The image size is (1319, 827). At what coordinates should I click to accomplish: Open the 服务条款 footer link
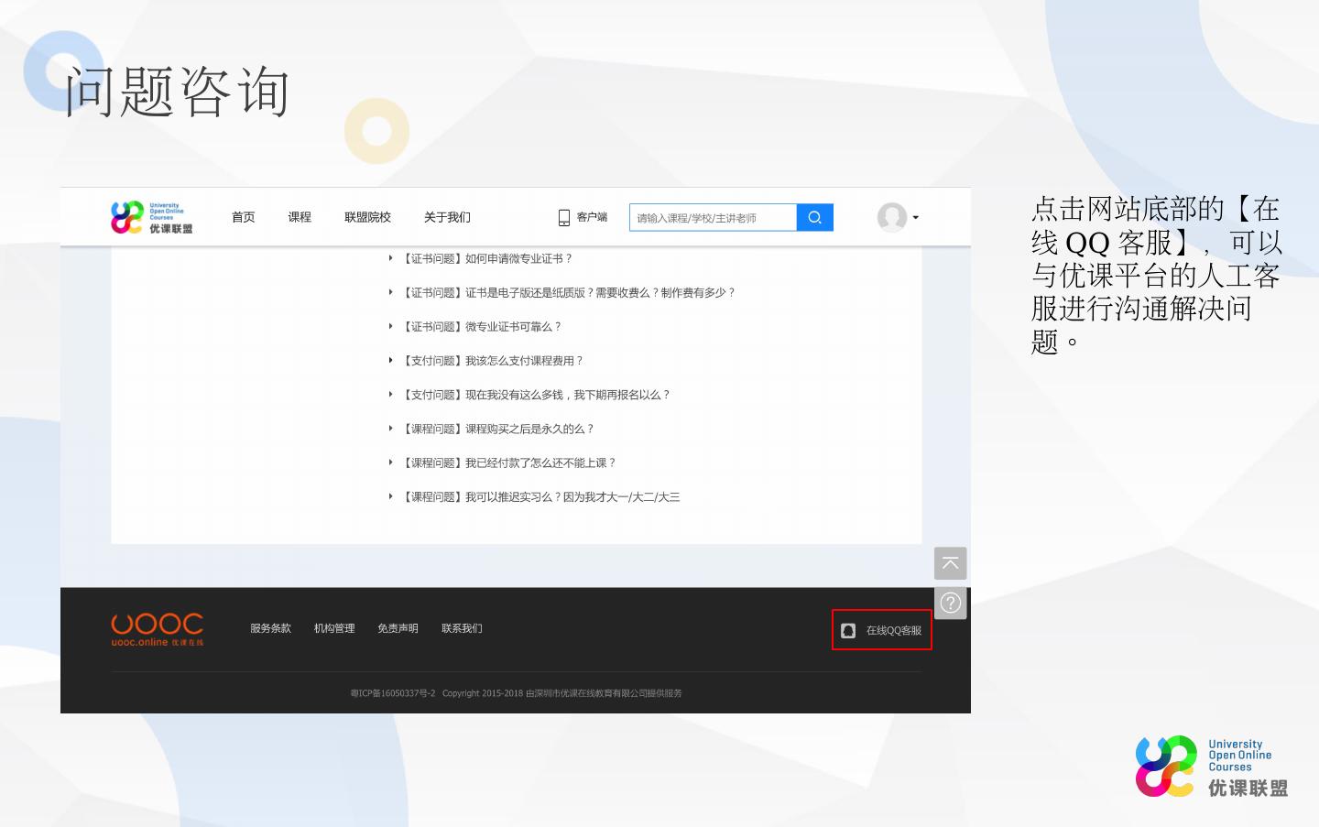270,628
